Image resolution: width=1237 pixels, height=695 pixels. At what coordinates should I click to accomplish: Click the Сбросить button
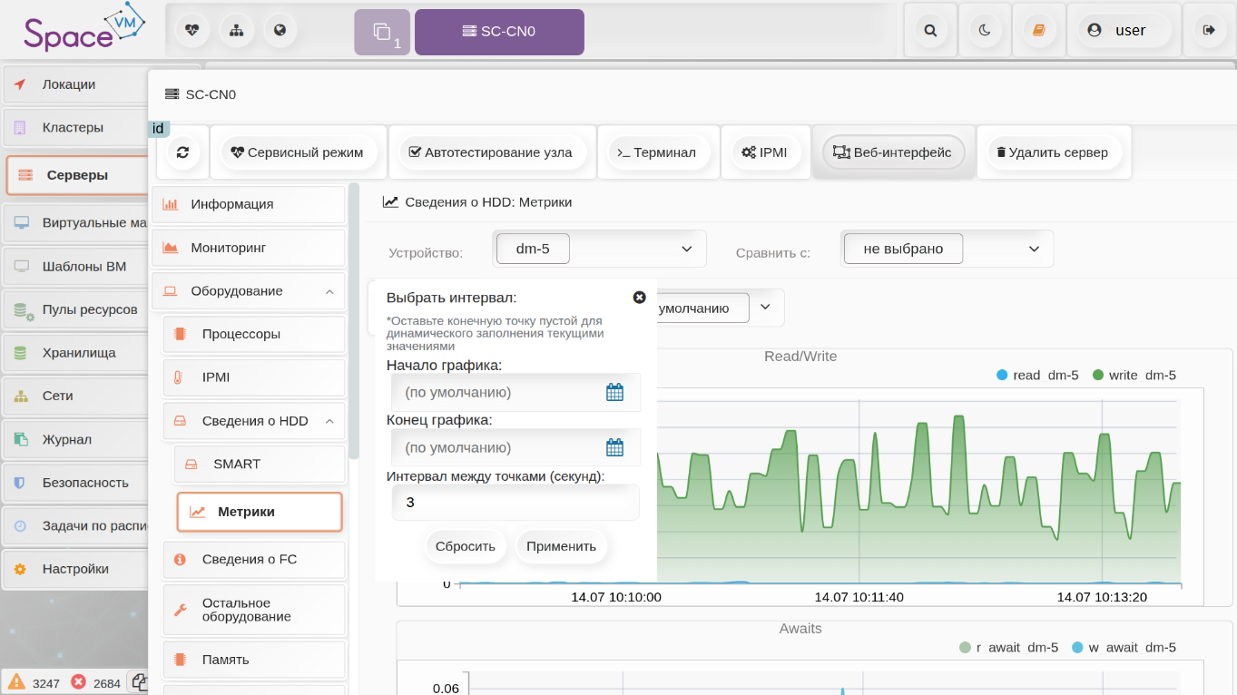pos(465,546)
